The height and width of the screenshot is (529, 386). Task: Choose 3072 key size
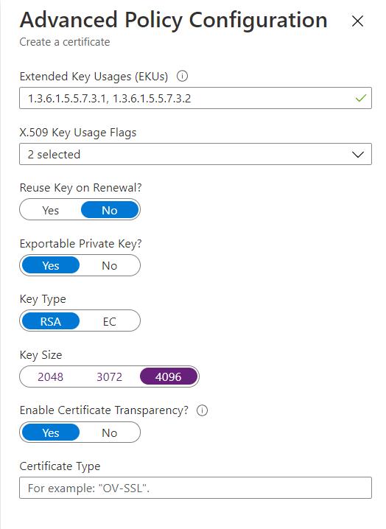coord(110,376)
